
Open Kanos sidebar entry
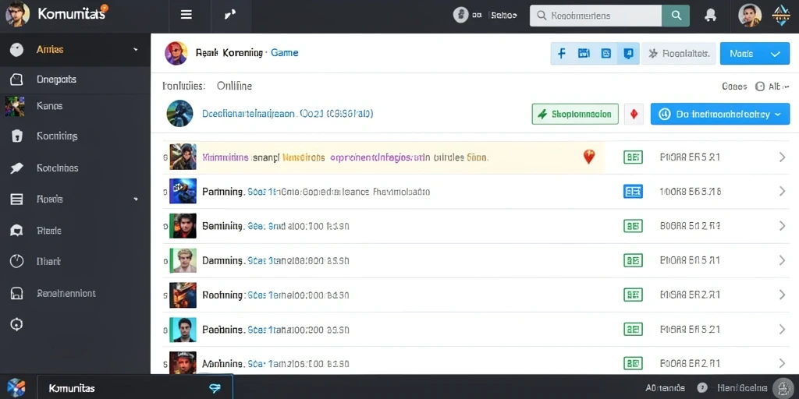coord(49,106)
